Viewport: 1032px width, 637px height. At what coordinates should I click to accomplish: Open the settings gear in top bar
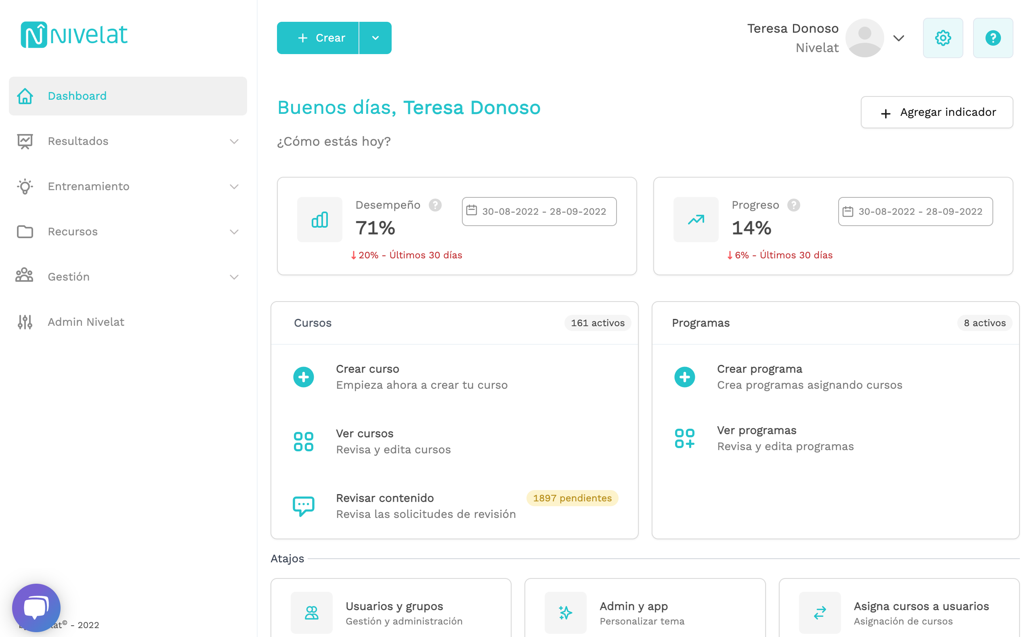point(943,38)
